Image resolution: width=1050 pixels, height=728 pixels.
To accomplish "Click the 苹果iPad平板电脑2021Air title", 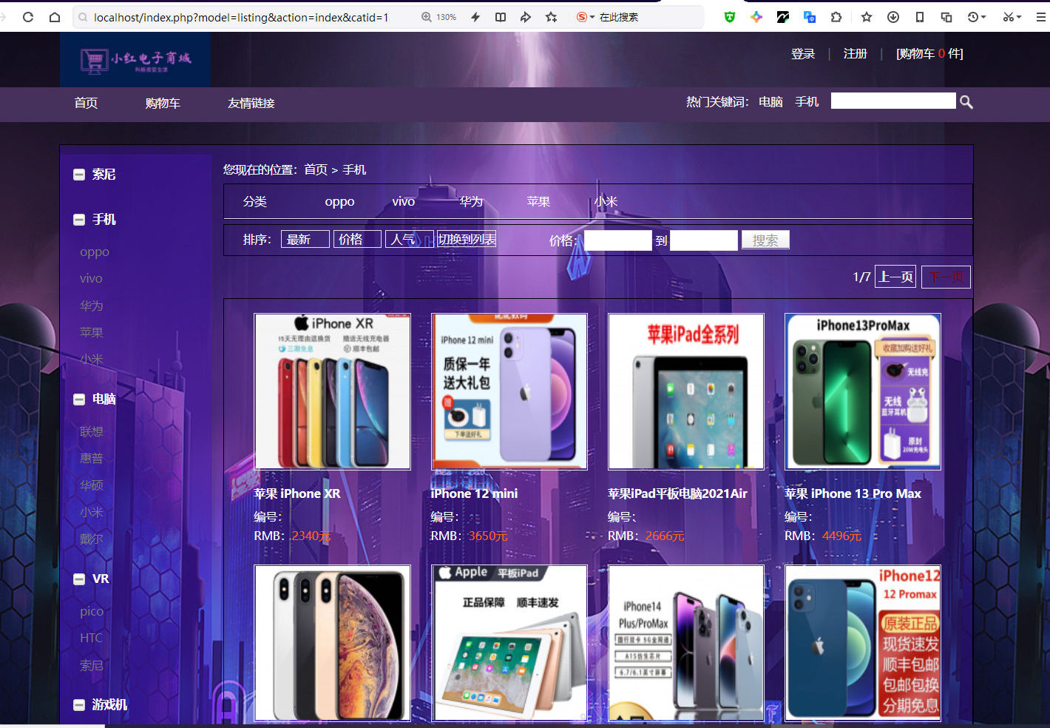I will point(677,493).
